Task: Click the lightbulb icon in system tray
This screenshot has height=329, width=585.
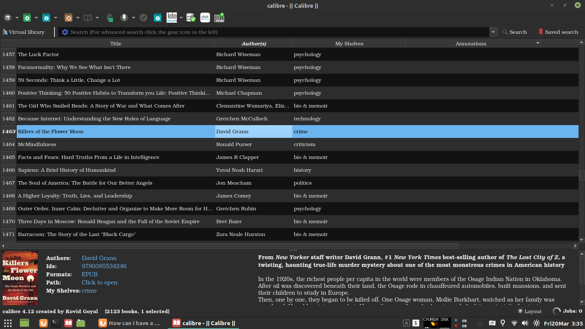Action: click(503, 323)
